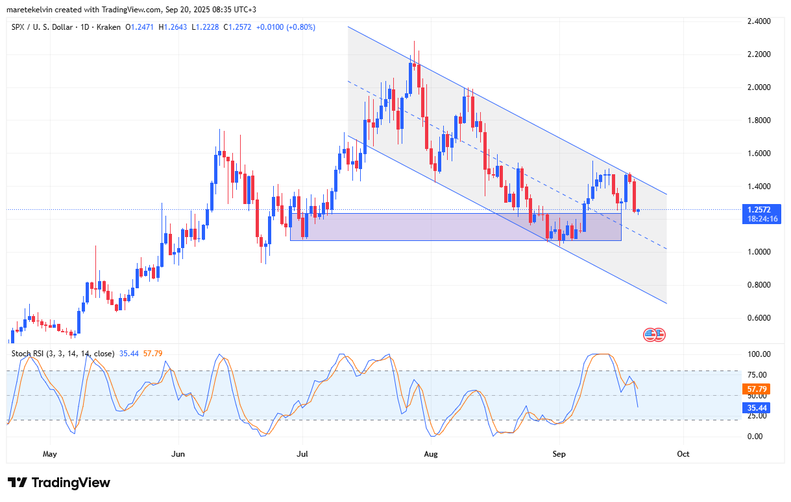The height and width of the screenshot is (502, 791).
Task: Click the Sep label on the date axis
Action: point(558,454)
